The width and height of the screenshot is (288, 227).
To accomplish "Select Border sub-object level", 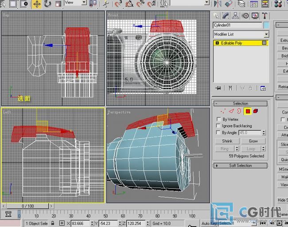I will [239, 111].
